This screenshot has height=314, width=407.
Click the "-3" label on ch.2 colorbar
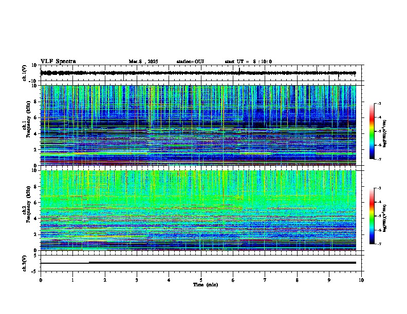(379, 188)
